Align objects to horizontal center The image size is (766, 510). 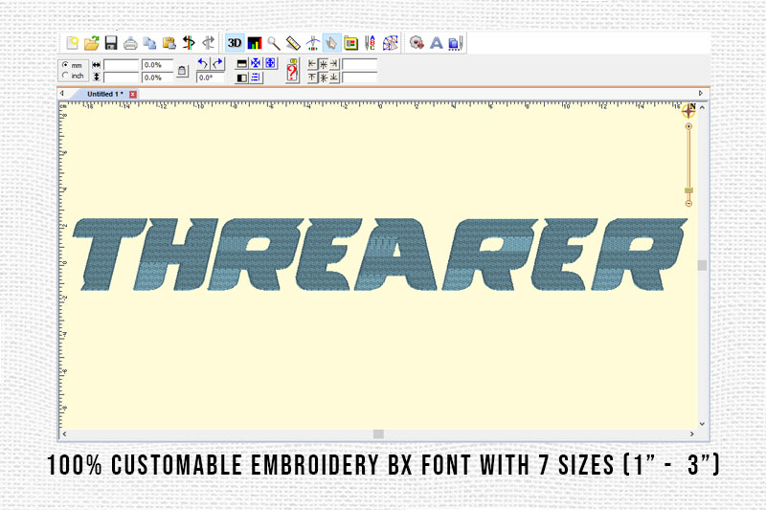pos(324,64)
